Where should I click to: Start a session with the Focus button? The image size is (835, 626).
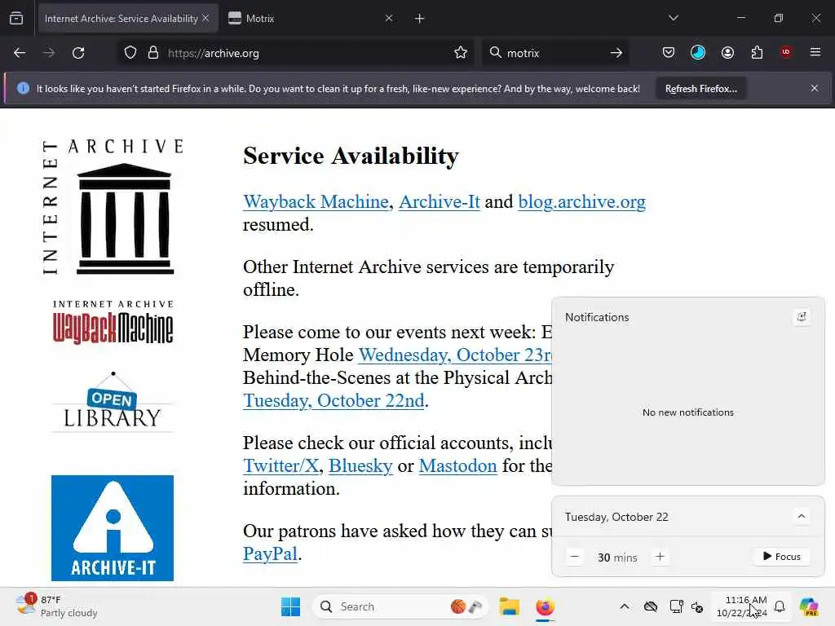click(782, 556)
